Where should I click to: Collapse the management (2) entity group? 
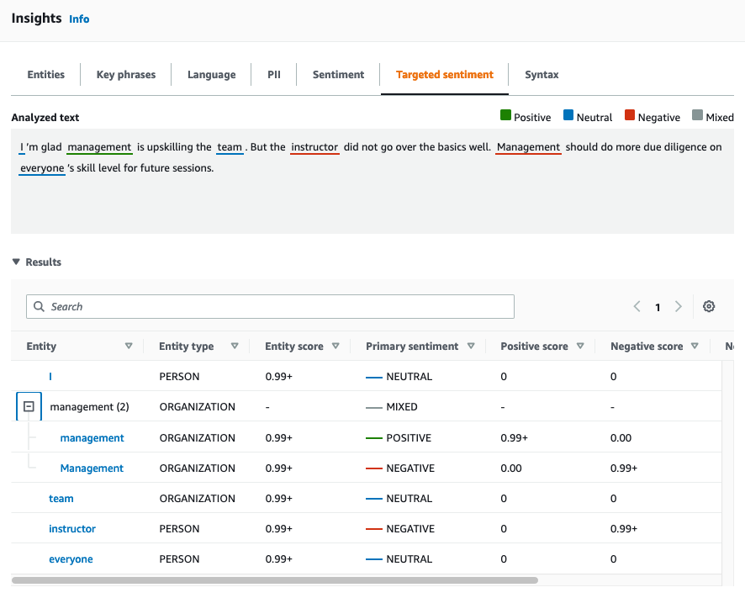coord(29,407)
